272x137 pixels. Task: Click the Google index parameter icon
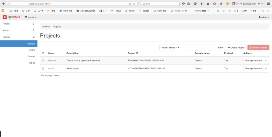(11, 11)
